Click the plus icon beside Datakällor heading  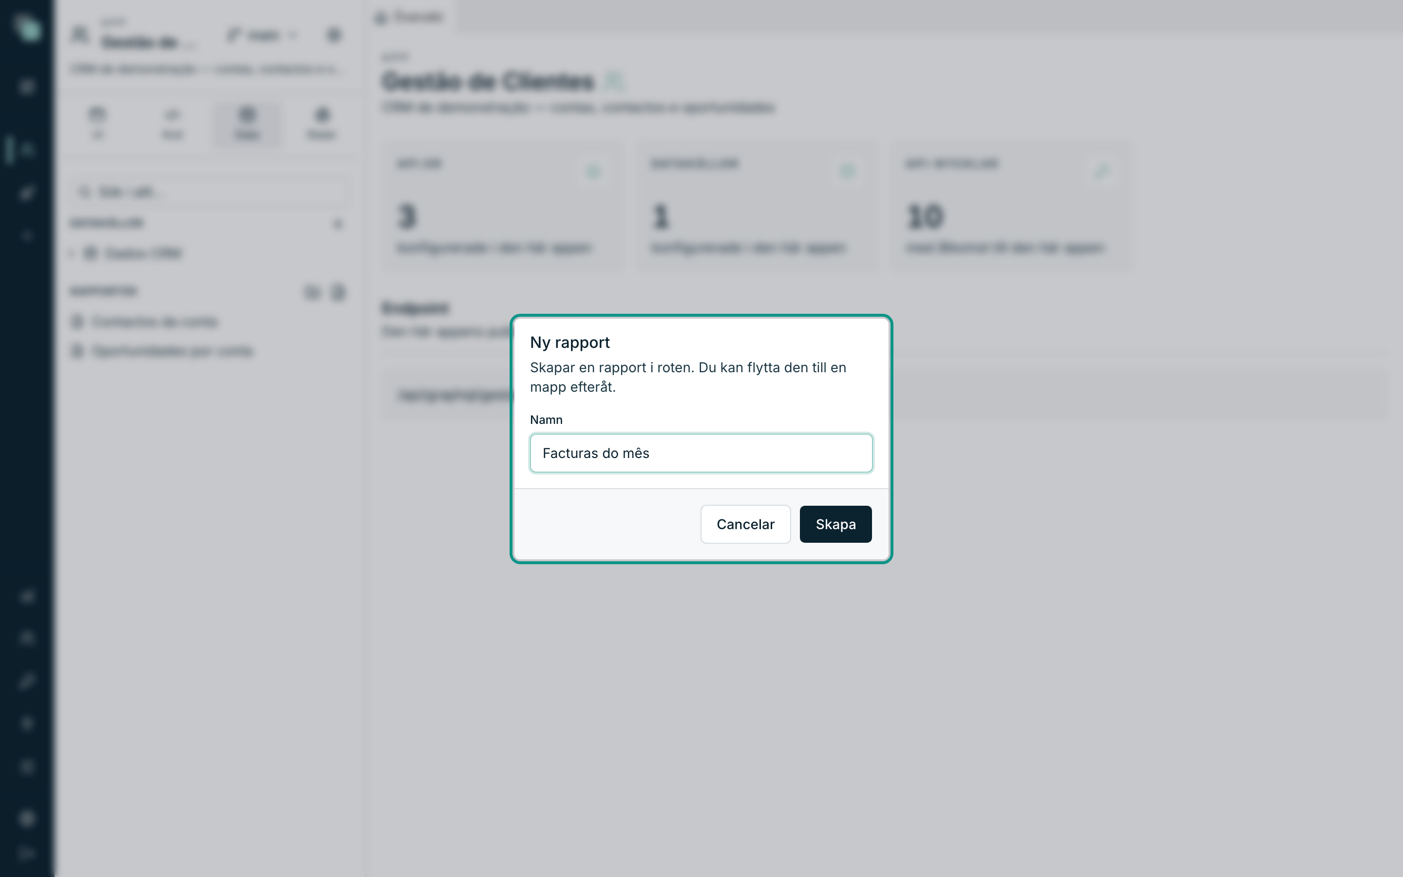click(338, 224)
